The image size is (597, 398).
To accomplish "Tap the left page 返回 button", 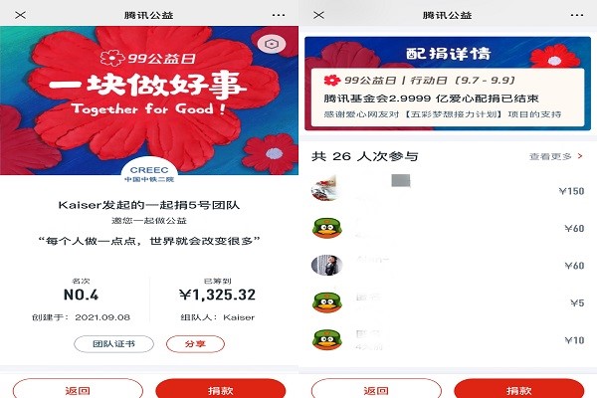I will (78, 389).
